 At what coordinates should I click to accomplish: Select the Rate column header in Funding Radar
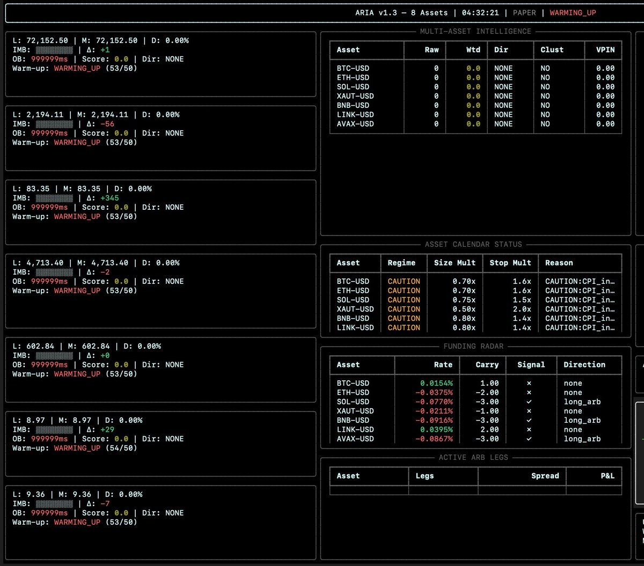coord(443,364)
